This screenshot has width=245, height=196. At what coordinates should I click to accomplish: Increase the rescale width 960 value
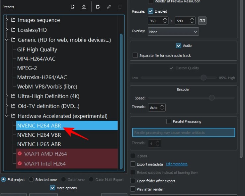click(x=165, y=19)
